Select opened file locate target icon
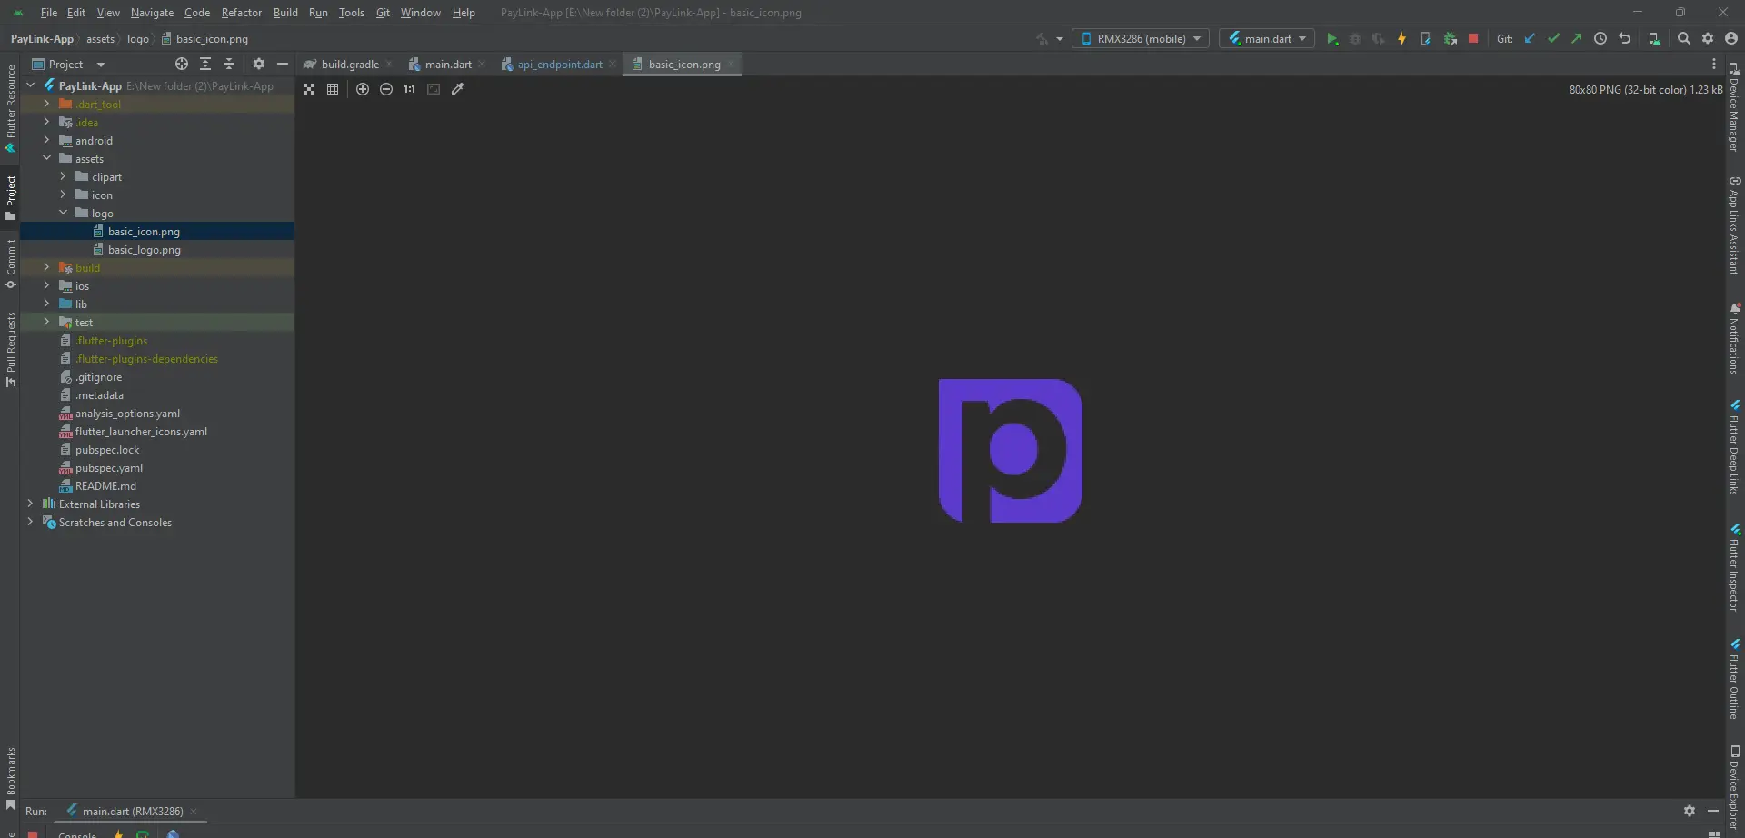The image size is (1745, 838). click(182, 65)
